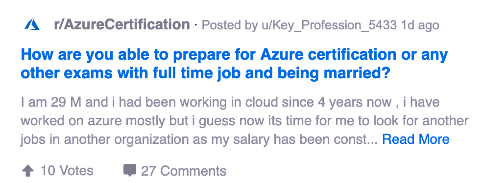The image size is (482, 183).
Task: Open post titled "How are you able to prepare"
Action: [x=234, y=64]
